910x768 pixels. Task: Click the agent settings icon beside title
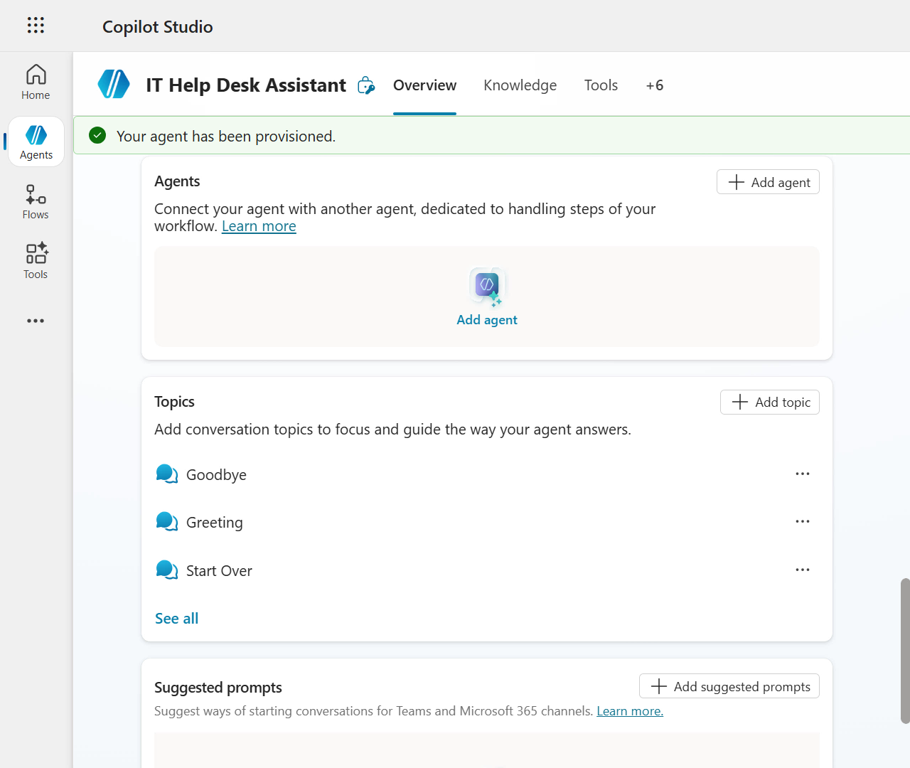[366, 85]
